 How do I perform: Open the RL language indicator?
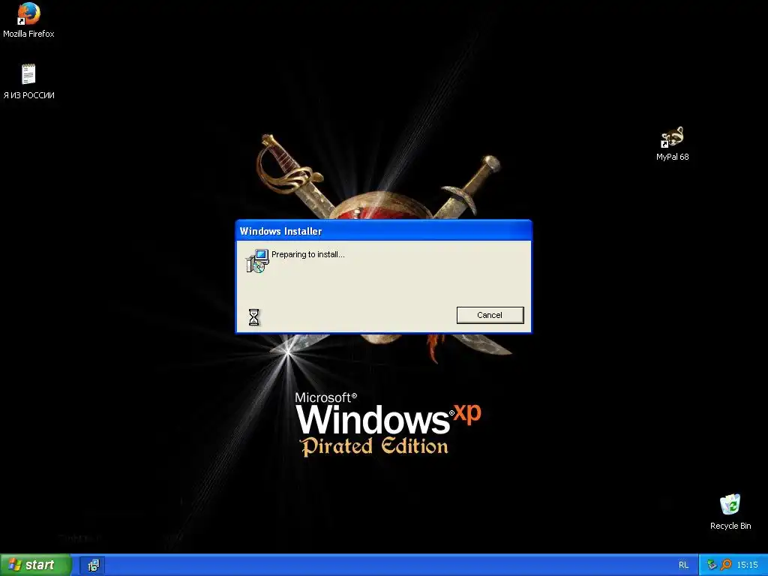click(683, 565)
